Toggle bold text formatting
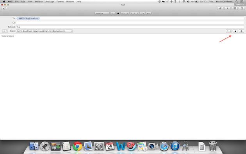246x154 pixels. pyautogui.click(x=122, y=13)
